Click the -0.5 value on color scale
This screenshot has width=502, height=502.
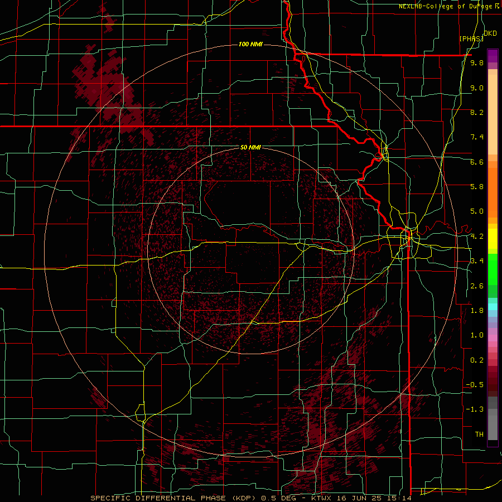point(475,385)
